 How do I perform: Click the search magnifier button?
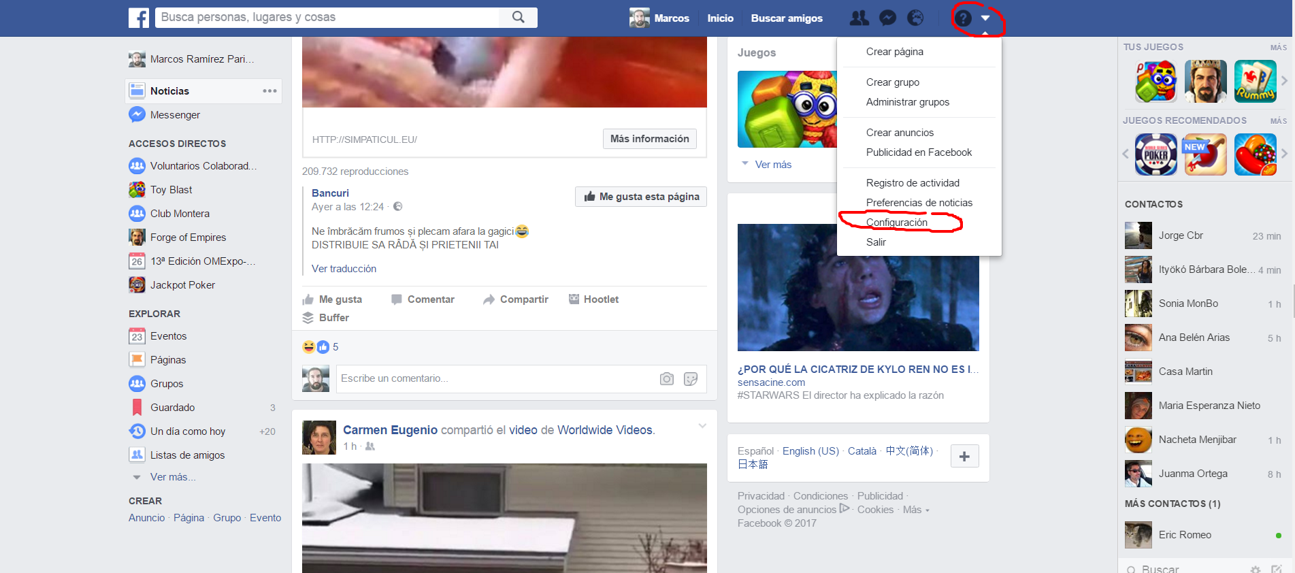[x=519, y=18]
